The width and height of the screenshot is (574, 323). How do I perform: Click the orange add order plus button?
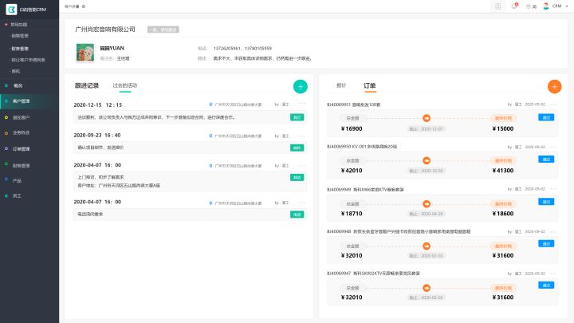554,86
